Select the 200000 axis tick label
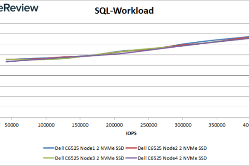 tap(114, 125)
